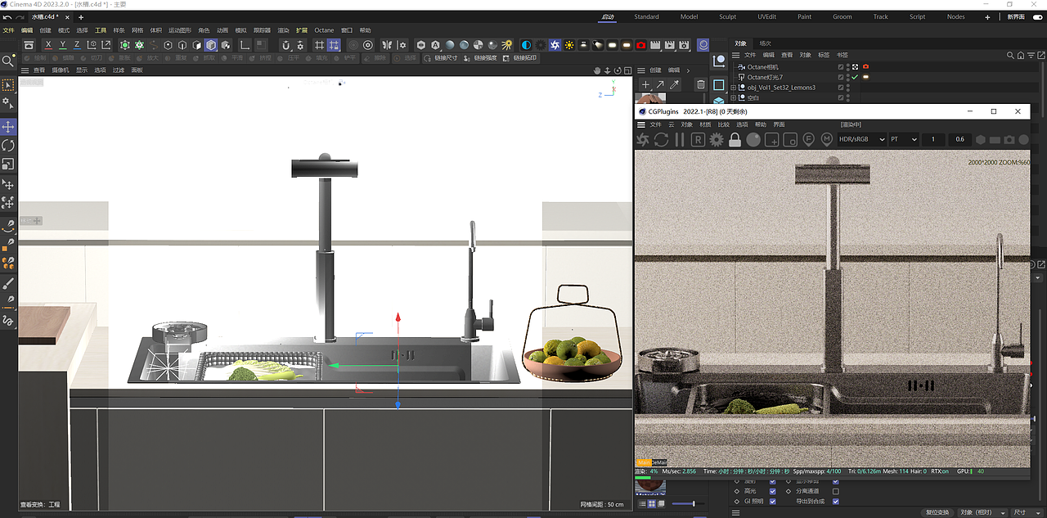Enable the 分离通道 checkbox

pos(836,491)
